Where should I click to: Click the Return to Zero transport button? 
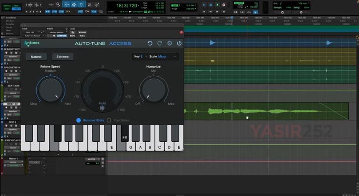click(x=204, y=11)
